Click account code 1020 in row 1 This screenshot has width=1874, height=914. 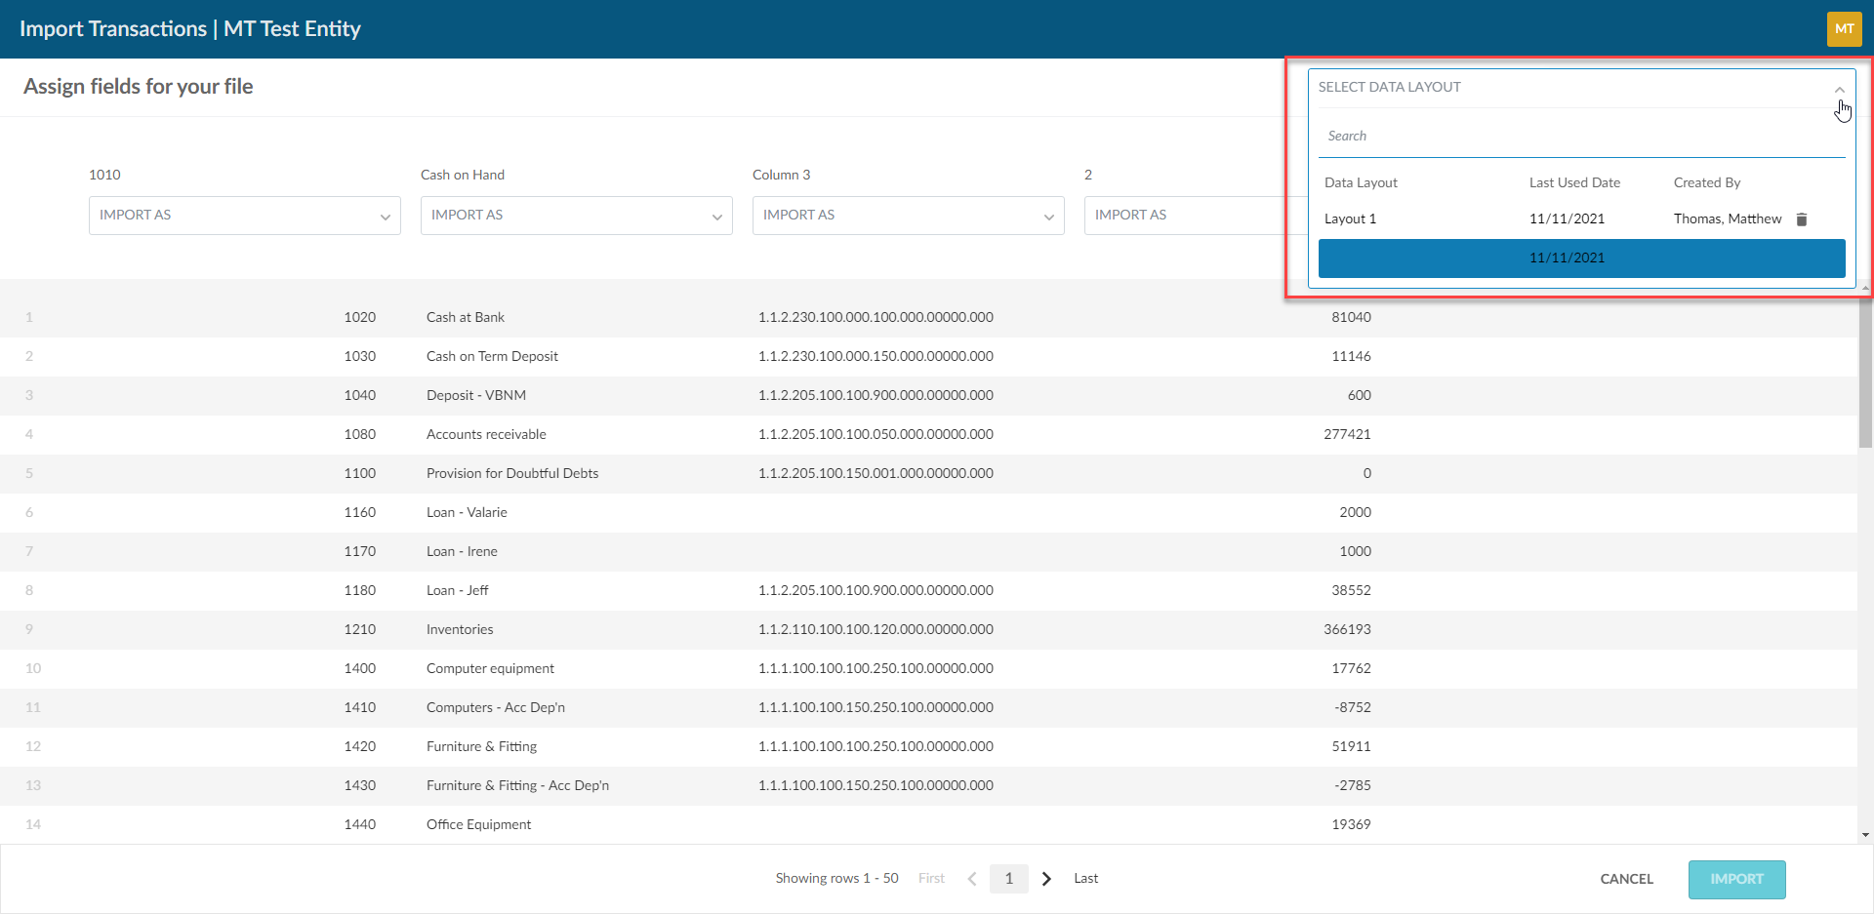[x=359, y=318]
